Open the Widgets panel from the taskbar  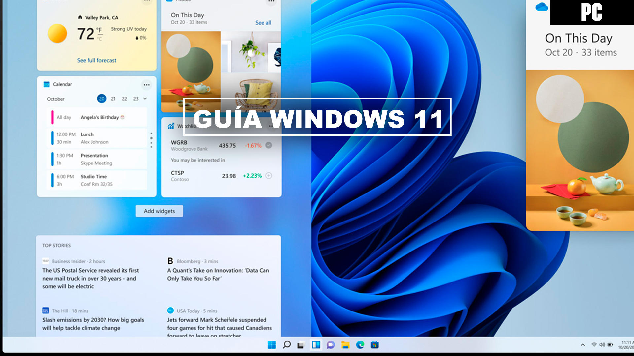(x=316, y=345)
